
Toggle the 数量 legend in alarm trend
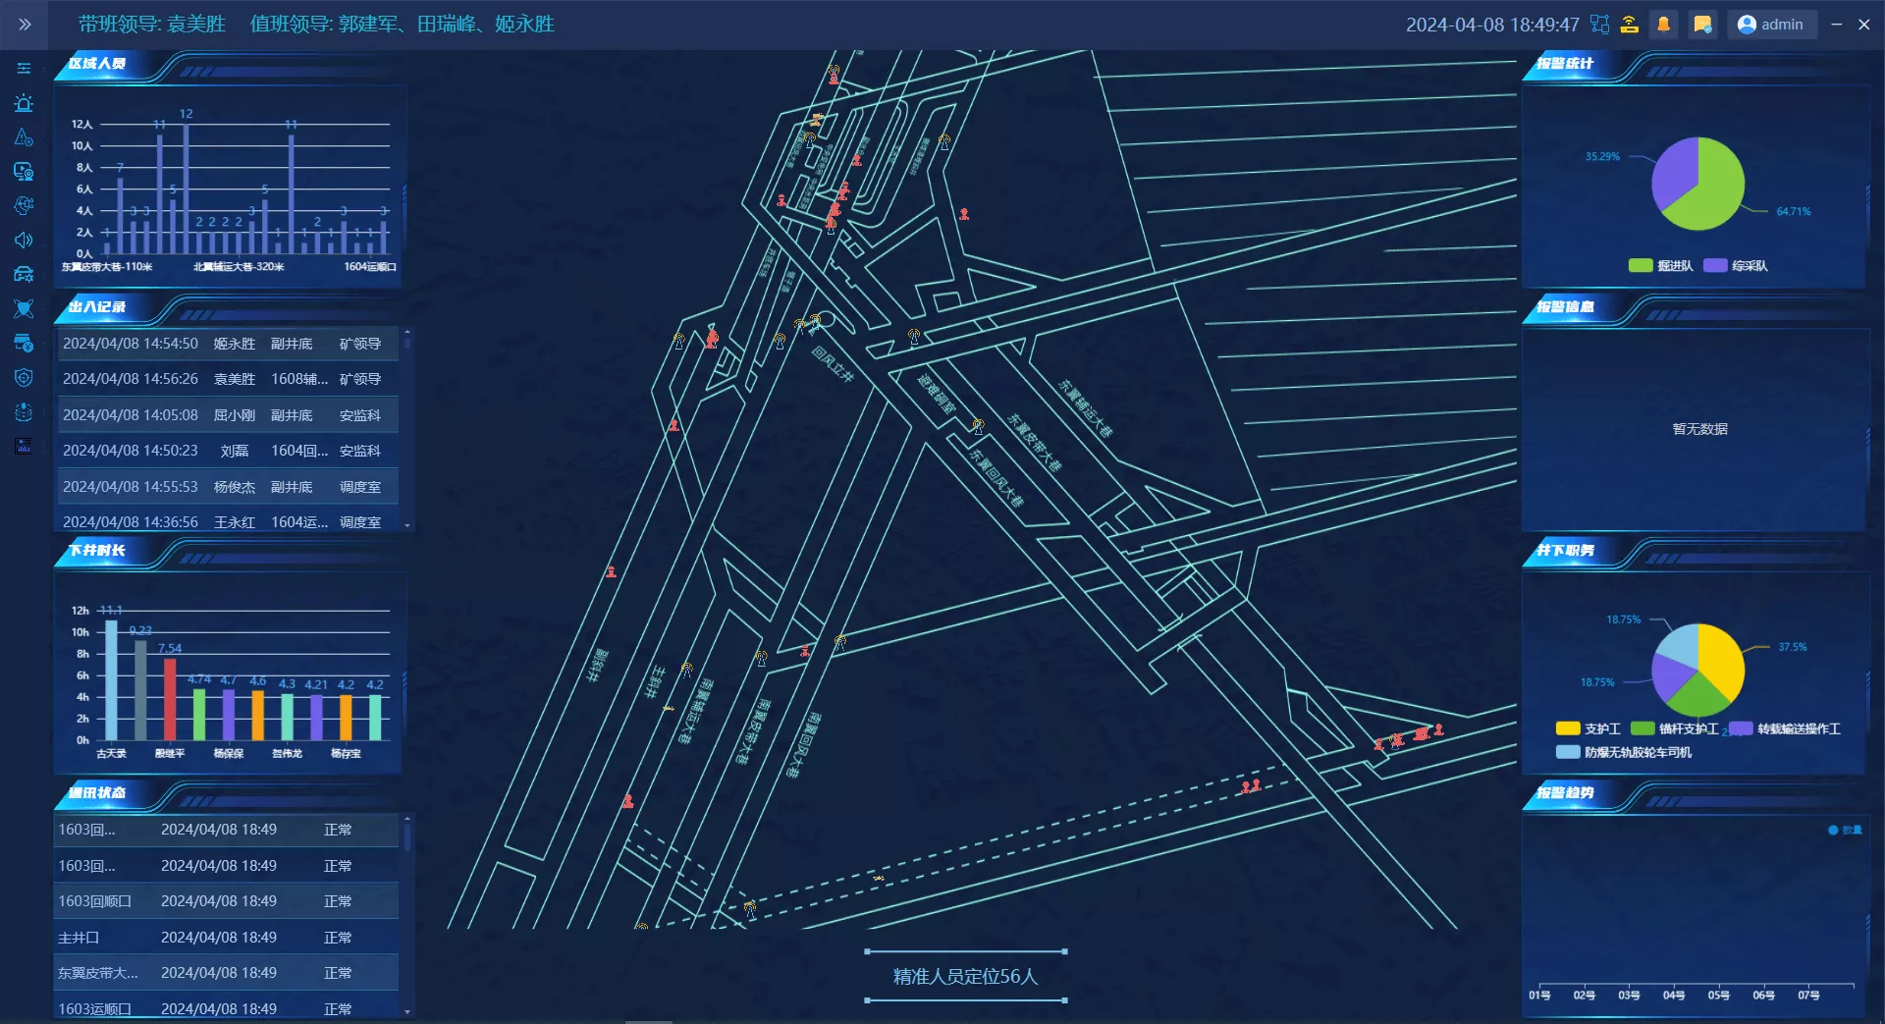click(x=1845, y=830)
